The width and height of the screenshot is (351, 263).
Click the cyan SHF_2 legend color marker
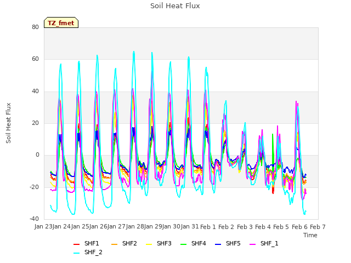pos(77,253)
